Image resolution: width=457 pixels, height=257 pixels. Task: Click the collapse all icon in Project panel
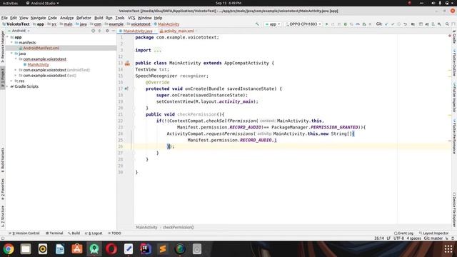(100, 31)
